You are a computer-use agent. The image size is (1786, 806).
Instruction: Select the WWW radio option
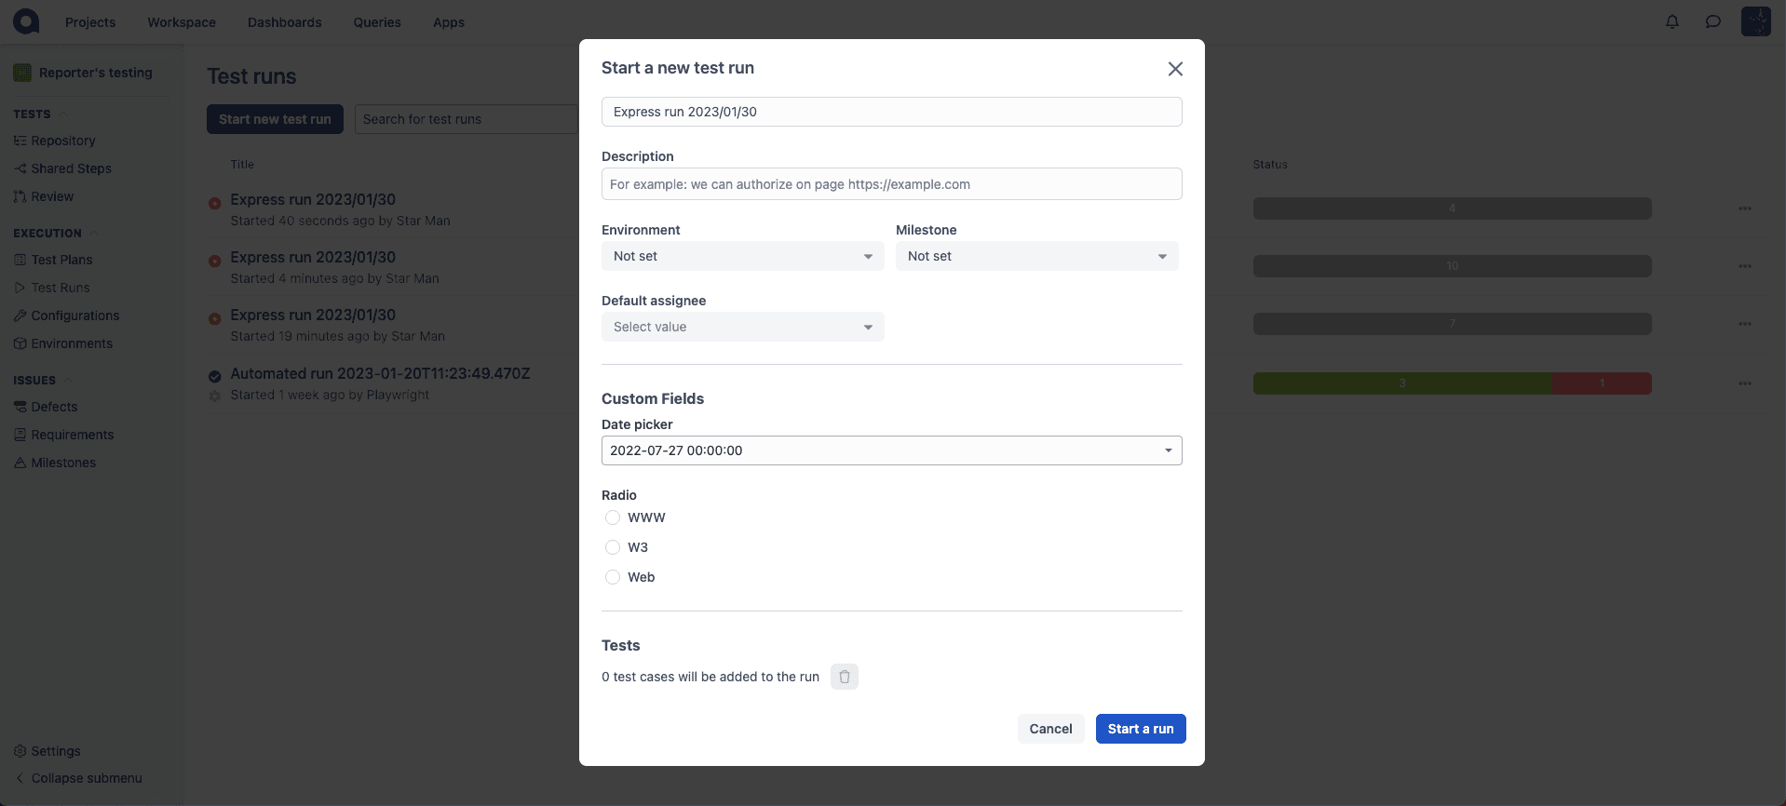613,517
